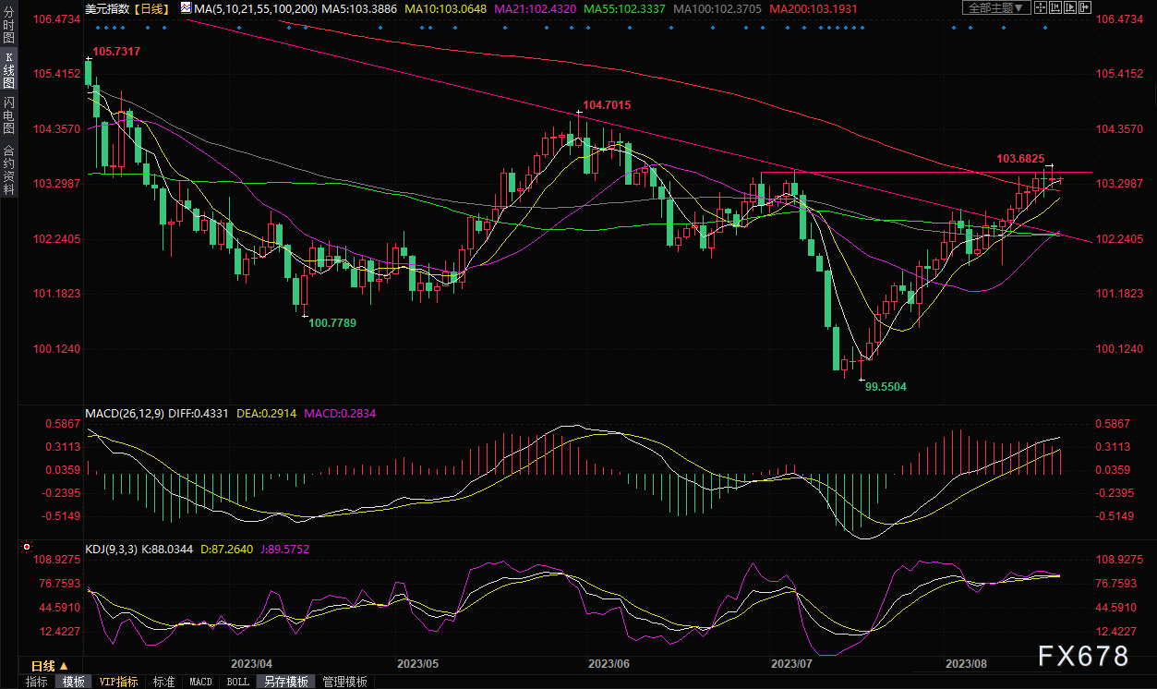Apply the 标准 template

point(163,682)
